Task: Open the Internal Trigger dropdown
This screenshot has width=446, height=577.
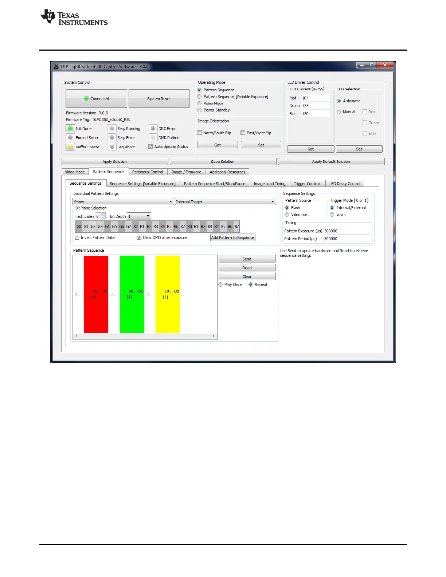Action: (225, 201)
